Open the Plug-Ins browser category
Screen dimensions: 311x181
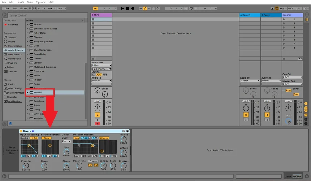(13, 63)
